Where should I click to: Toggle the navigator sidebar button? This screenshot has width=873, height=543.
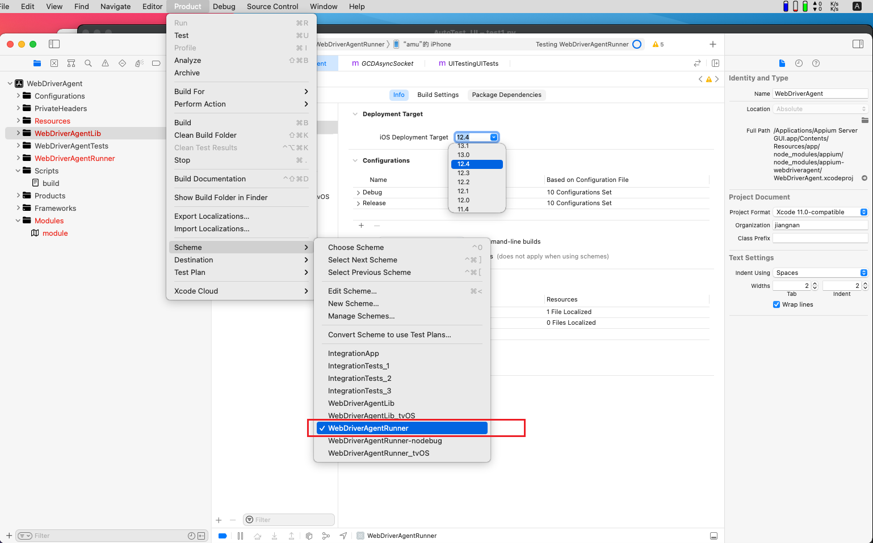(x=54, y=44)
